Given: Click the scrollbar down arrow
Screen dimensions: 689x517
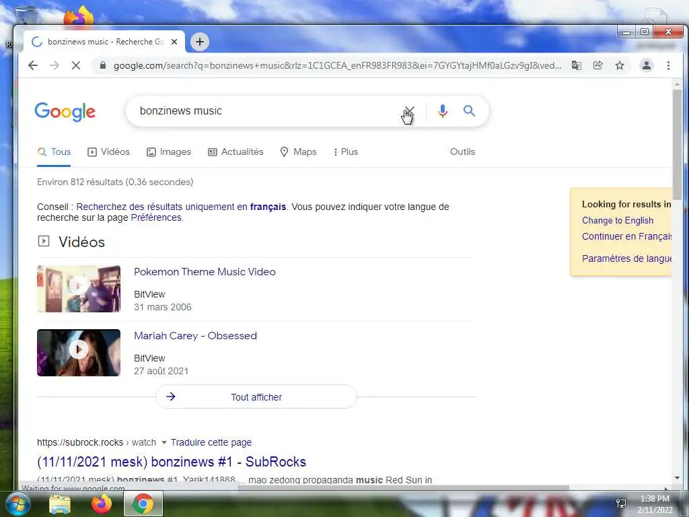Looking at the screenshot, I should (x=677, y=478).
